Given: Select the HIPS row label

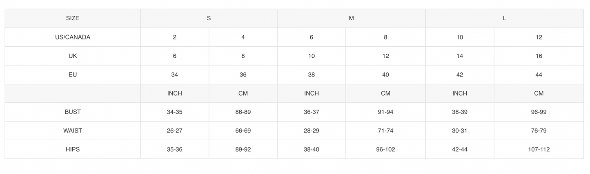Looking at the screenshot, I should [x=73, y=149].
